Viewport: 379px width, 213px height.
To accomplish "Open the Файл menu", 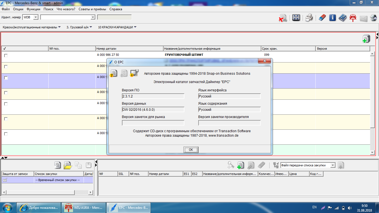I will click(x=6, y=9).
